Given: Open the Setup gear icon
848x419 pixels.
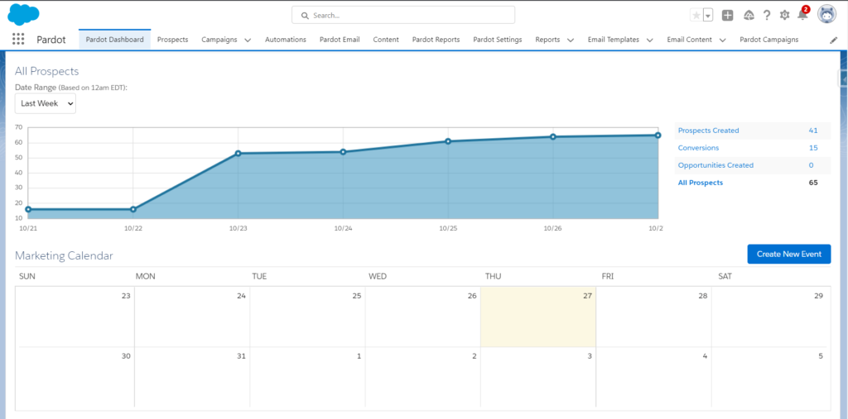Looking at the screenshot, I should (x=785, y=15).
